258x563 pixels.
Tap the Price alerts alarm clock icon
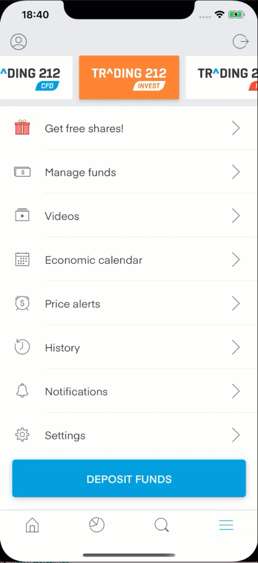tap(22, 303)
